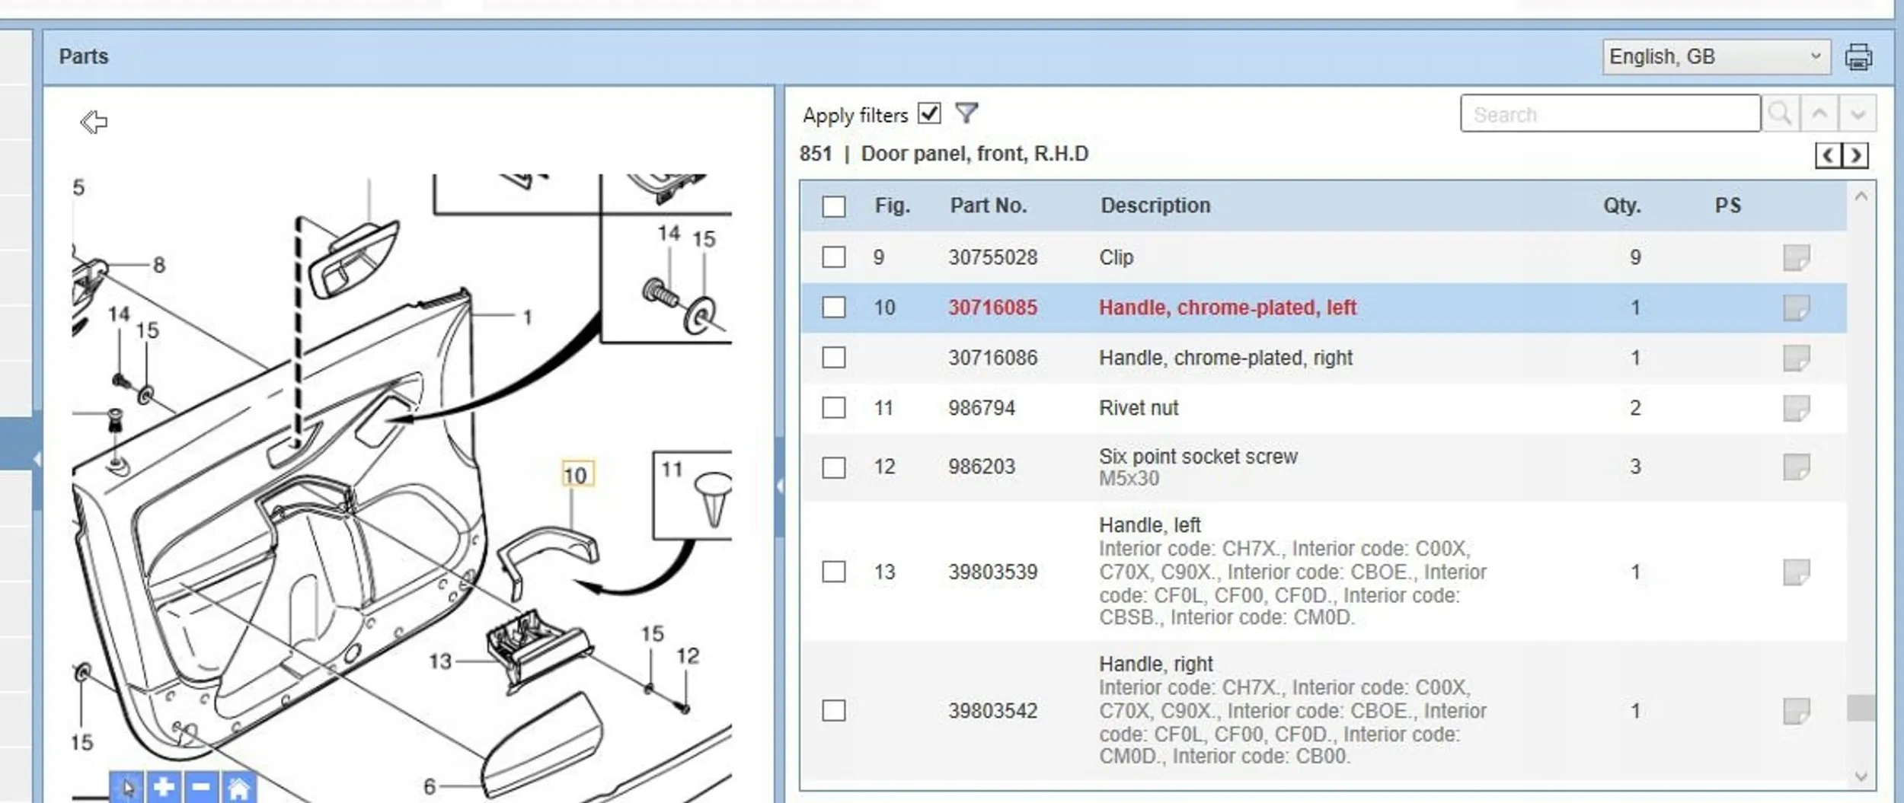Click callout 6 in the diagram
The width and height of the screenshot is (1904, 803).
(x=430, y=786)
